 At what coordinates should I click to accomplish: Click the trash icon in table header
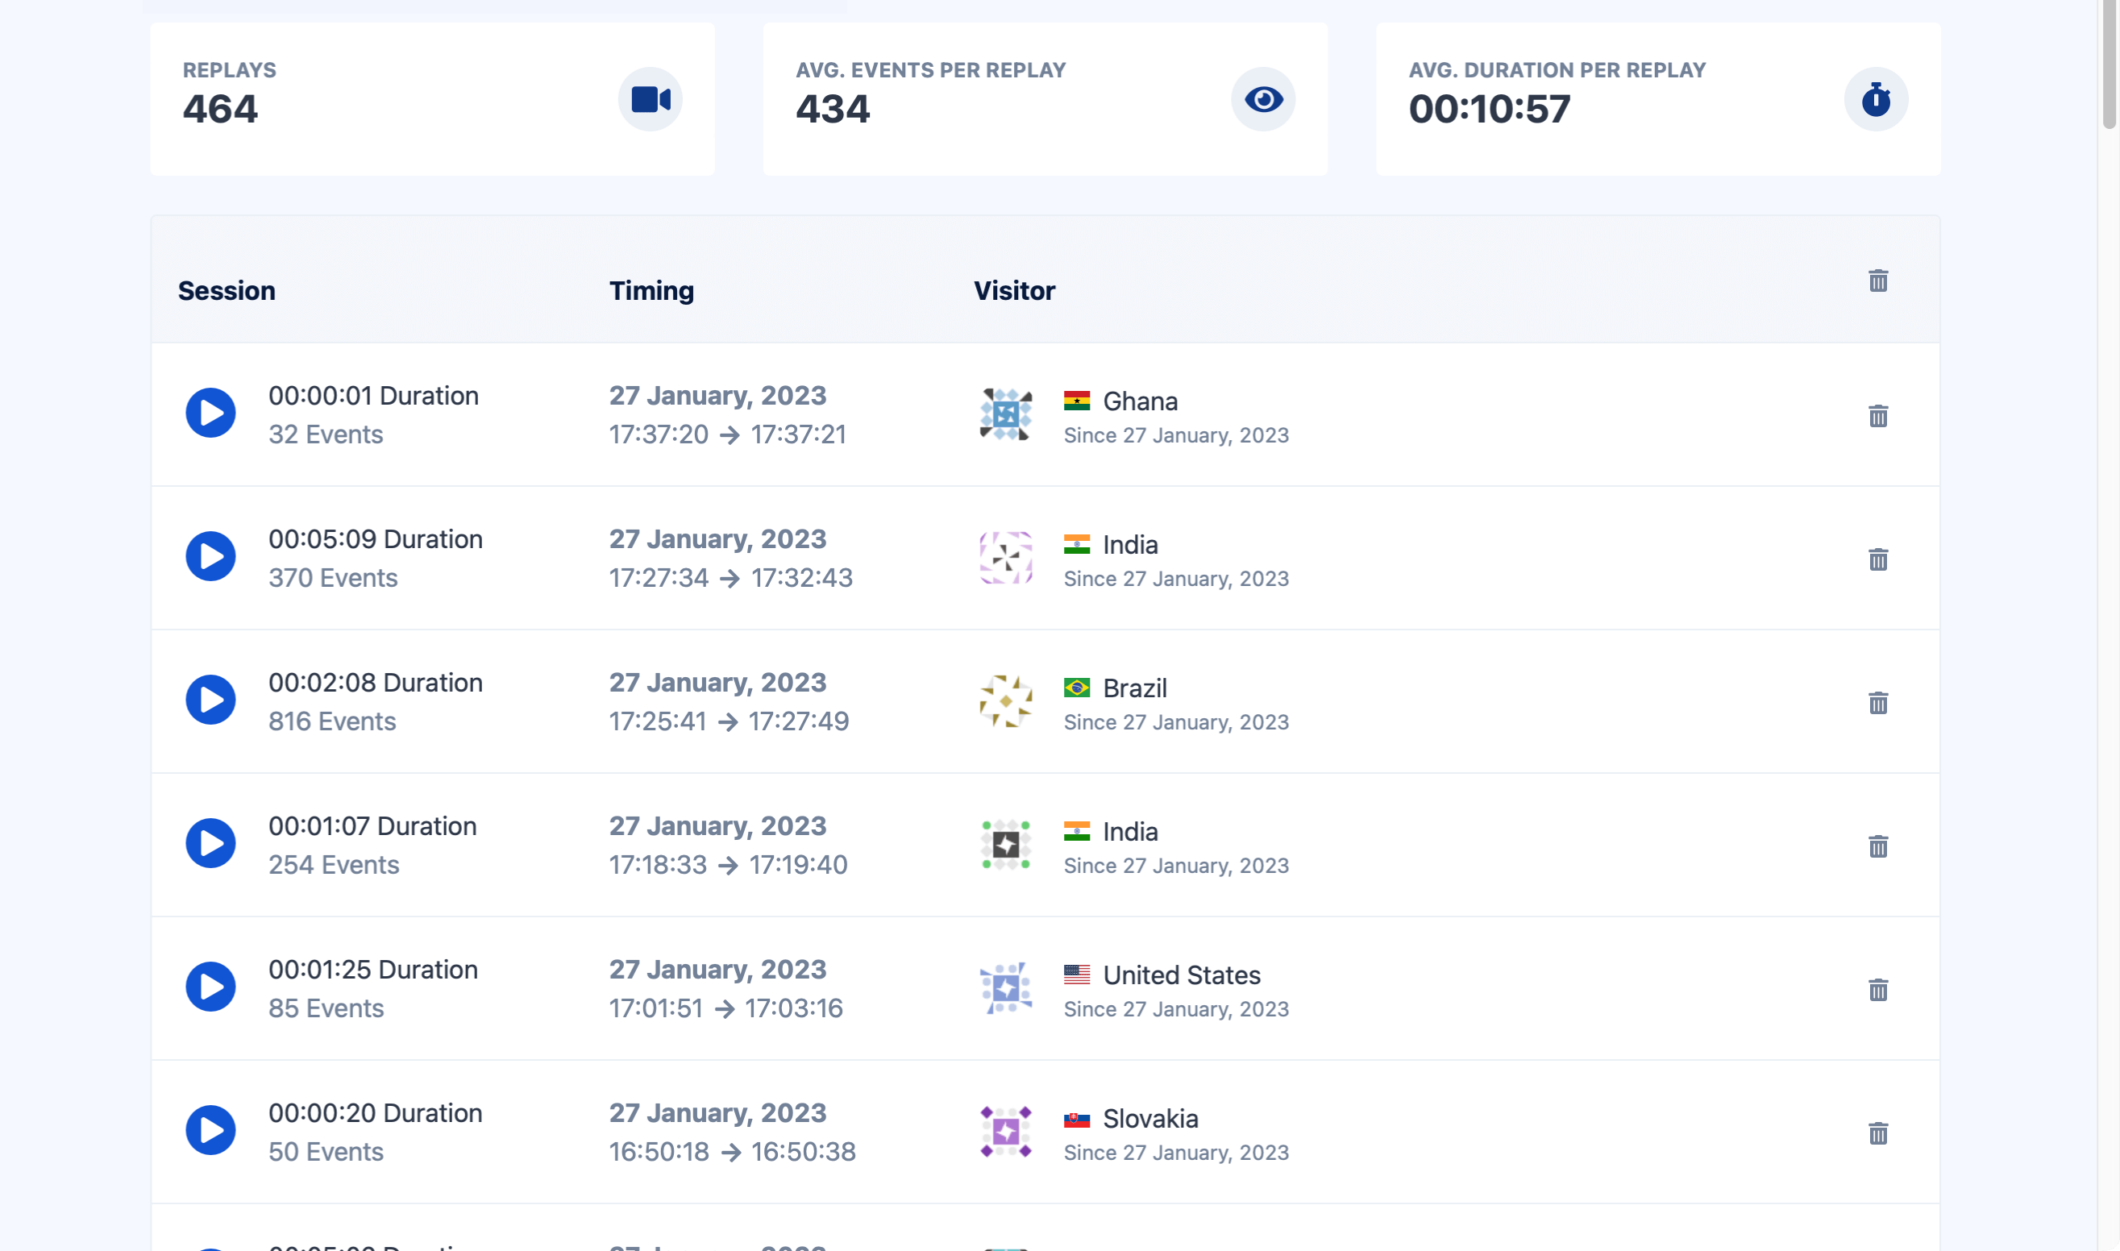[1878, 281]
